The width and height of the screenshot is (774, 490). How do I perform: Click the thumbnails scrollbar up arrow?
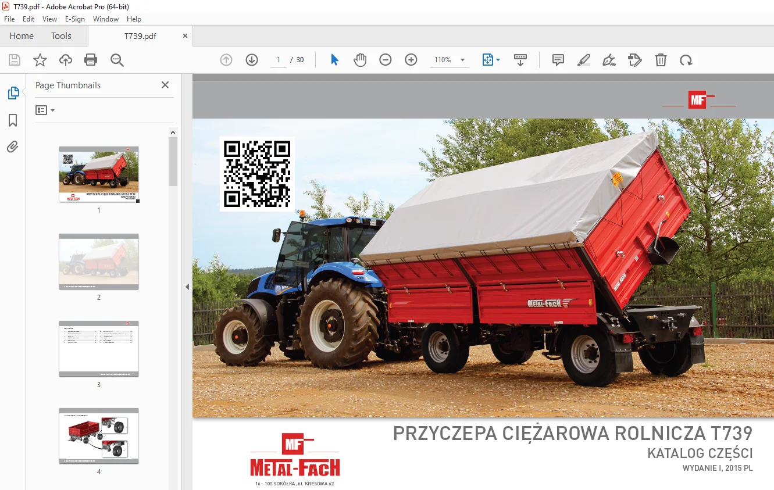tap(173, 132)
